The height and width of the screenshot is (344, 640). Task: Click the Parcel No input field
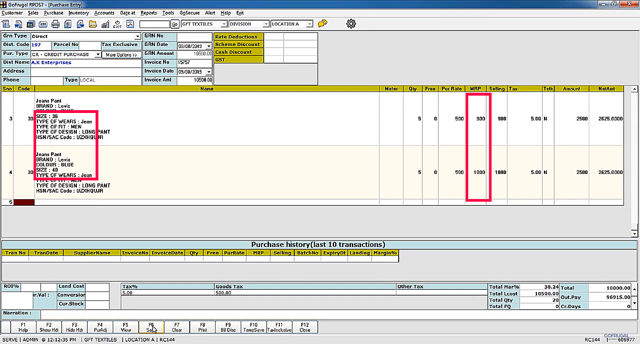click(x=90, y=45)
